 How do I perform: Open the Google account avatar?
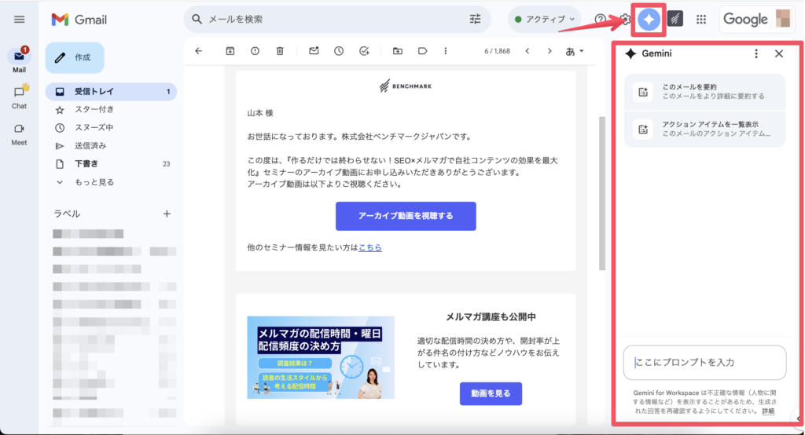(783, 19)
